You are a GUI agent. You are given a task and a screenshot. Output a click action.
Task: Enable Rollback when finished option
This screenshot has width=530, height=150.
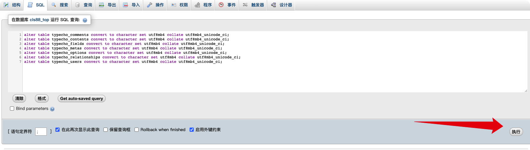pyautogui.click(x=136, y=129)
